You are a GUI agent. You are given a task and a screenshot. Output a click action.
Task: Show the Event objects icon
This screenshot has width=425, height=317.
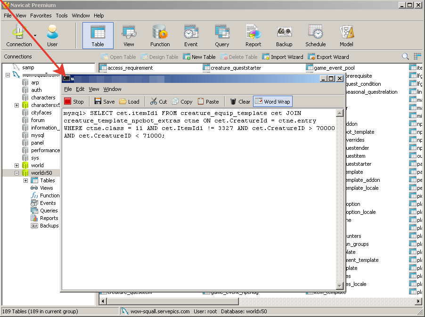click(x=191, y=35)
